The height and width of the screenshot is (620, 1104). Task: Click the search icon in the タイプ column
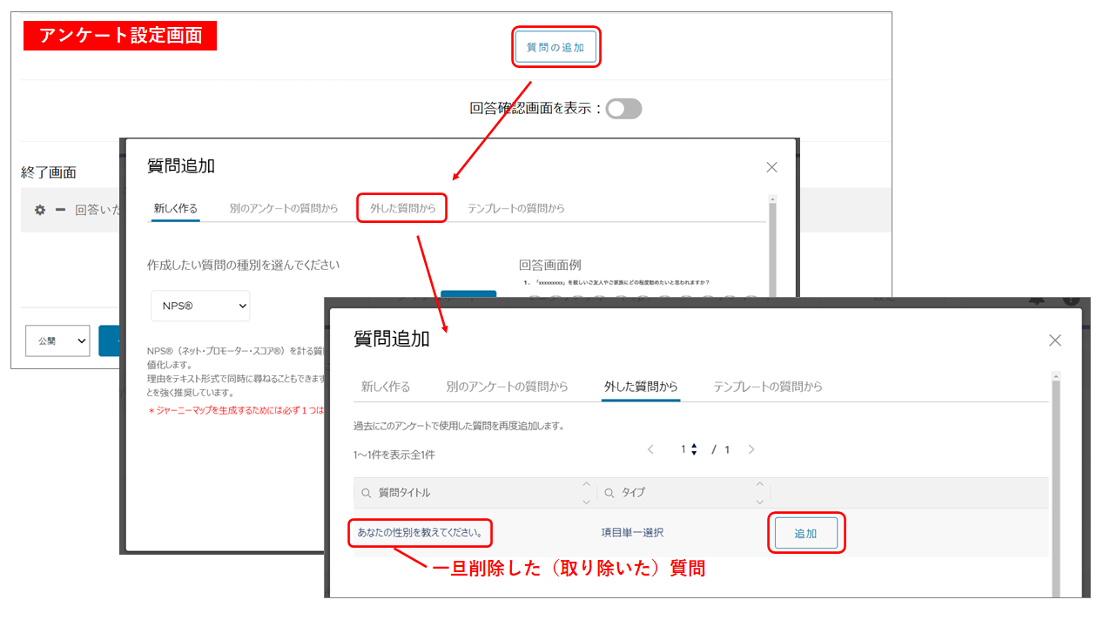[x=609, y=493]
